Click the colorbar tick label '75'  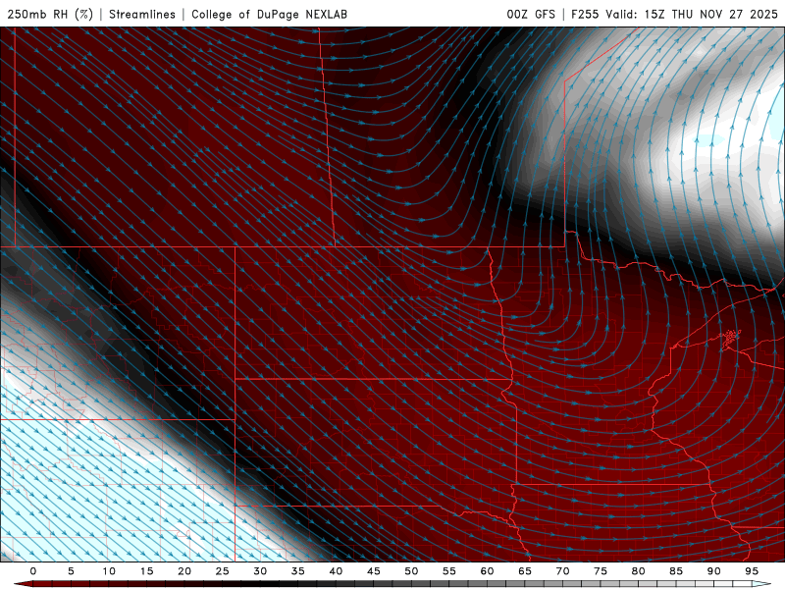(601, 571)
